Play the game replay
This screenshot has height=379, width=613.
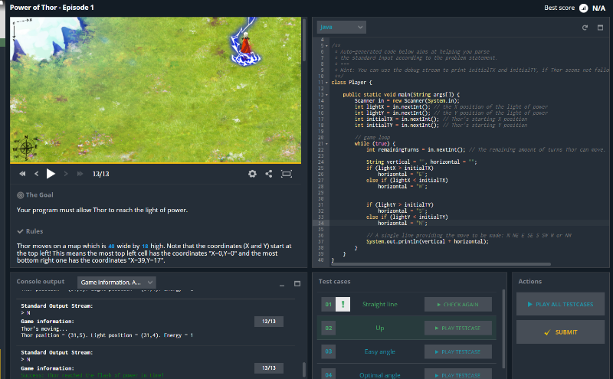pyautogui.click(x=51, y=174)
